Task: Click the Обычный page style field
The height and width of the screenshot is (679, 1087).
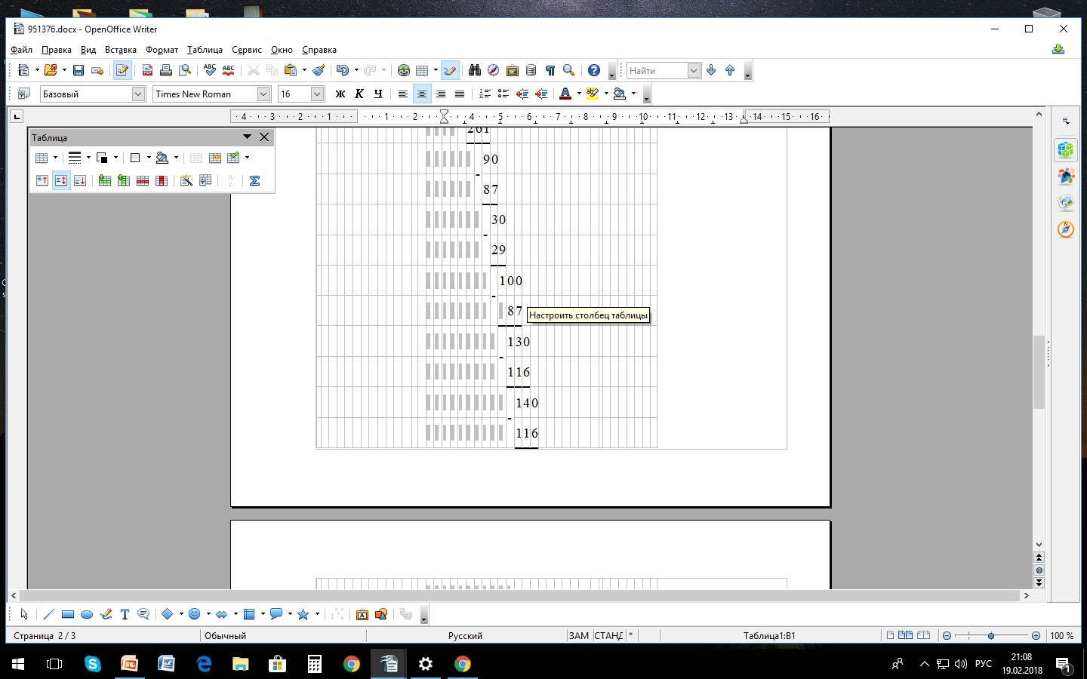Action: pyautogui.click(x=226, y=635)
